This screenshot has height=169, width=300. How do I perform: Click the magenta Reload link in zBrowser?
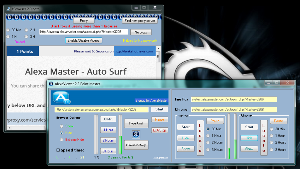tap(20, 42)
